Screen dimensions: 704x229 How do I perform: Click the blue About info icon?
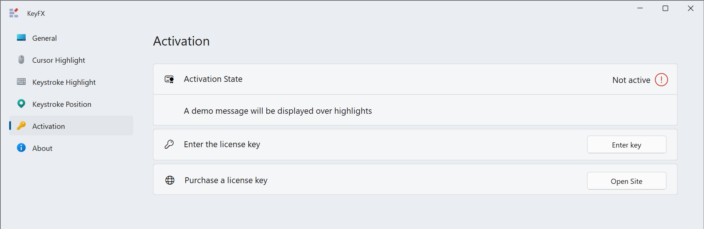(x=21, y=148)
